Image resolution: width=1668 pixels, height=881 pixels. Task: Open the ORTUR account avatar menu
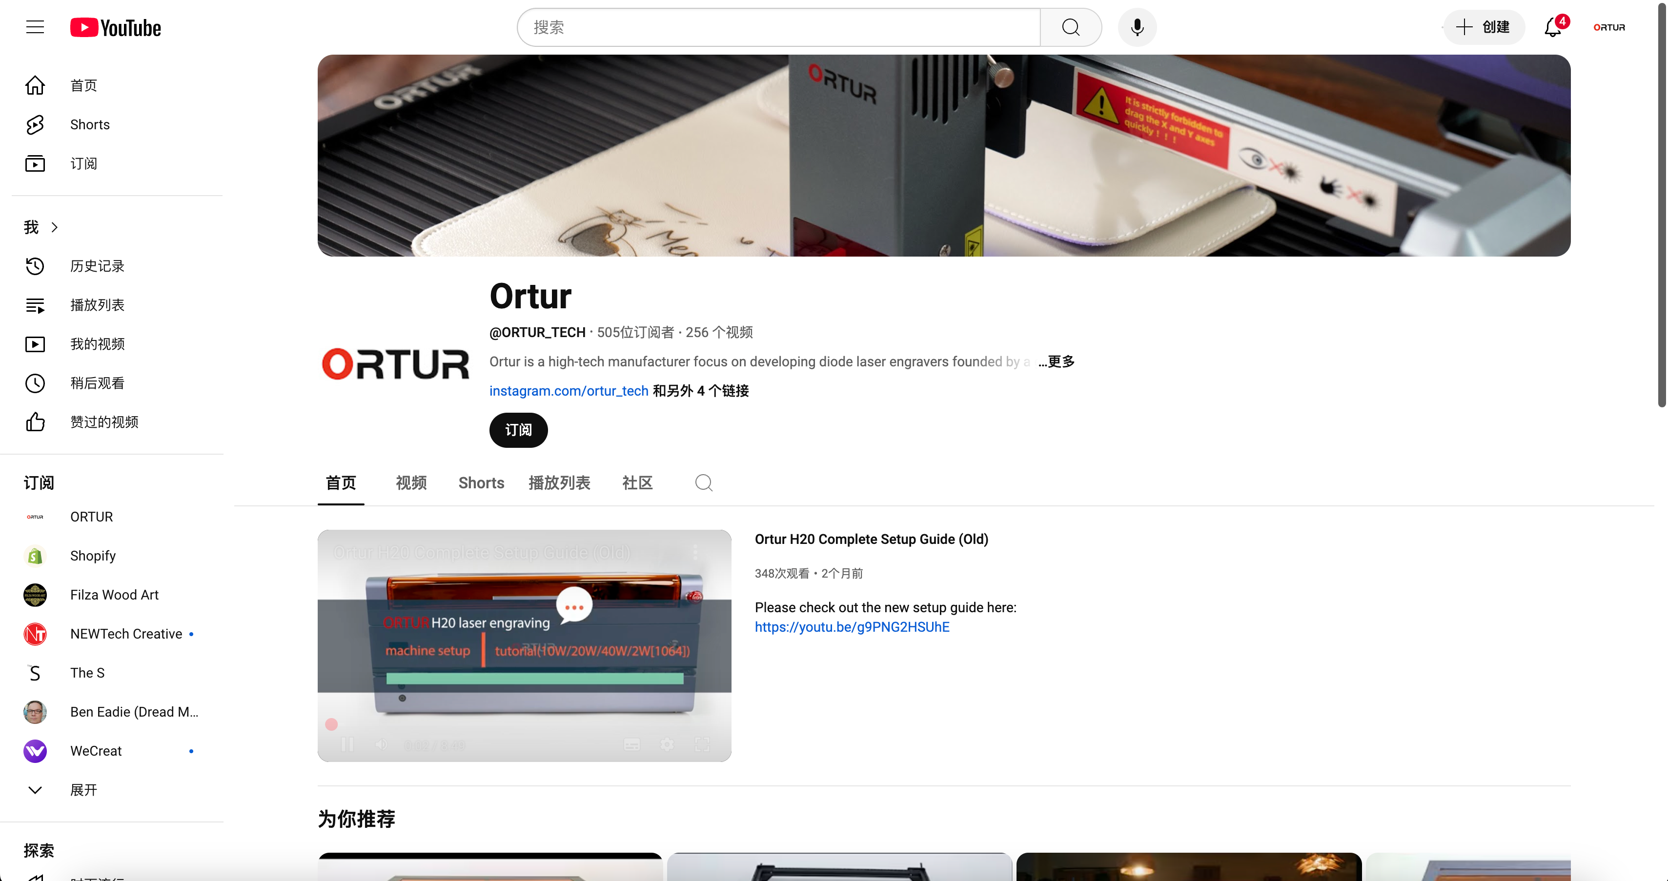[x=1609, y=27]
